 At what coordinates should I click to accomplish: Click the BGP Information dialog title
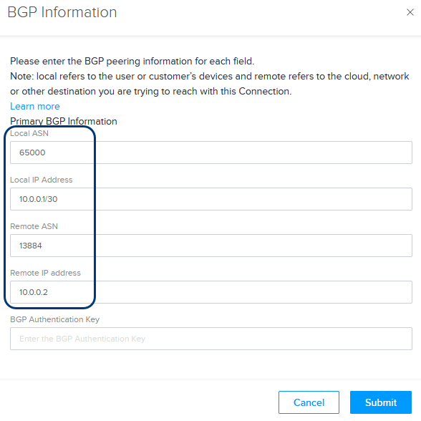pos(62,12)
